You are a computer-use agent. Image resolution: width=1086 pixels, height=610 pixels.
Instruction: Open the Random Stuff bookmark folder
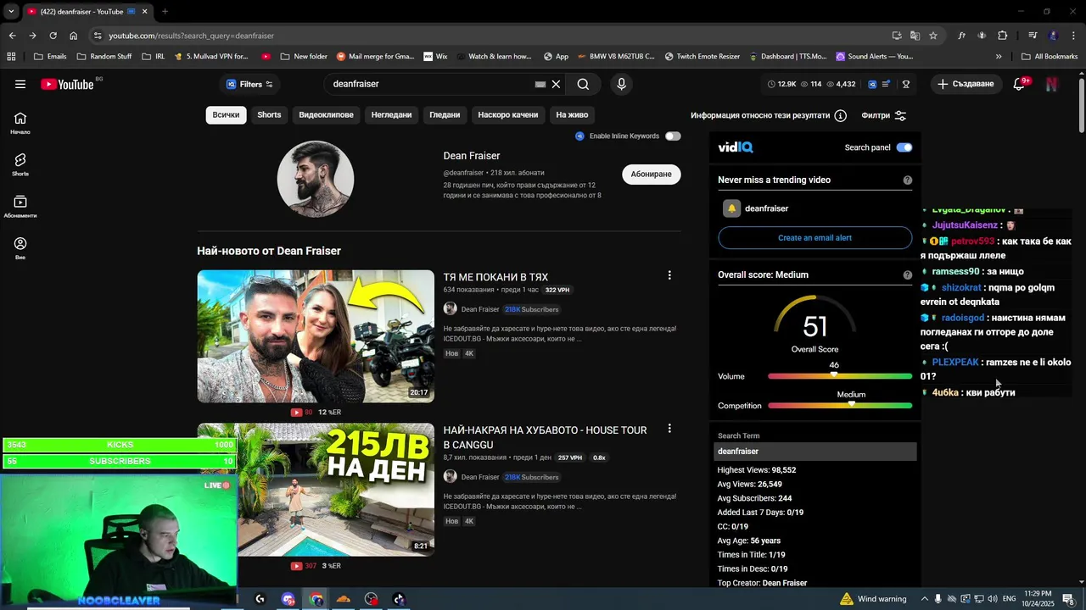[104, 57]
